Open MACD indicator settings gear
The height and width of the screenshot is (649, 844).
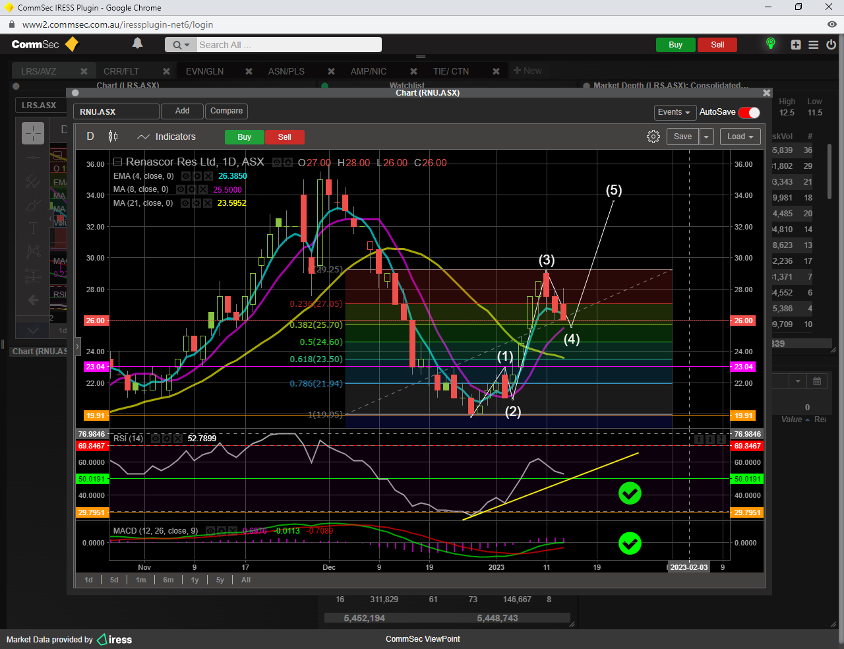[222, 530]
